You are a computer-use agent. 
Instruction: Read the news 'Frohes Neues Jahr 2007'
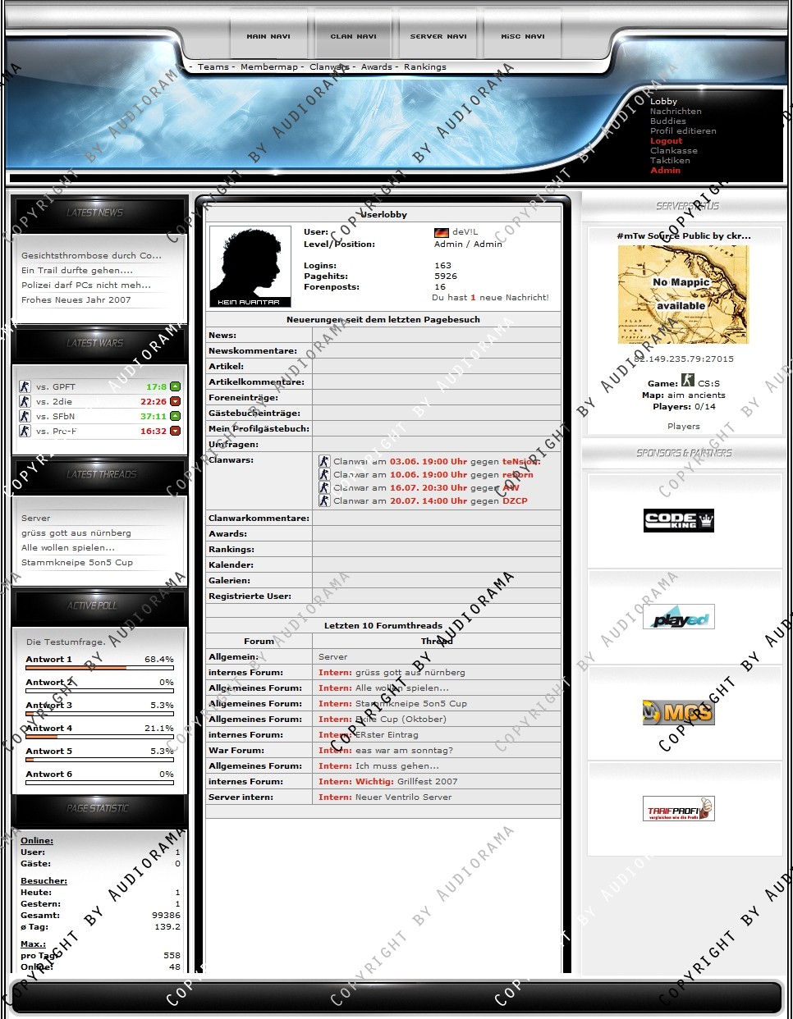coord(76,300)
